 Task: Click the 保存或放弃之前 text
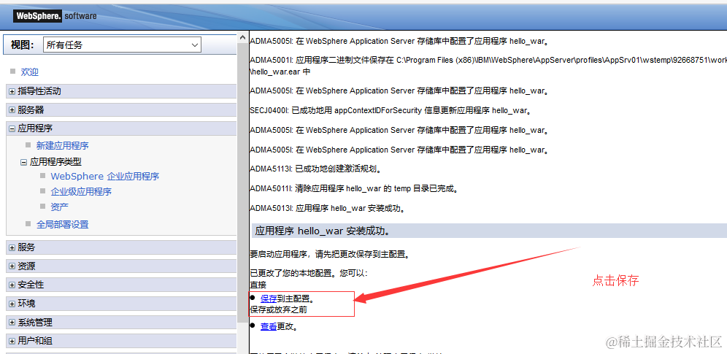pyautogui.click(x=278, y=309)
